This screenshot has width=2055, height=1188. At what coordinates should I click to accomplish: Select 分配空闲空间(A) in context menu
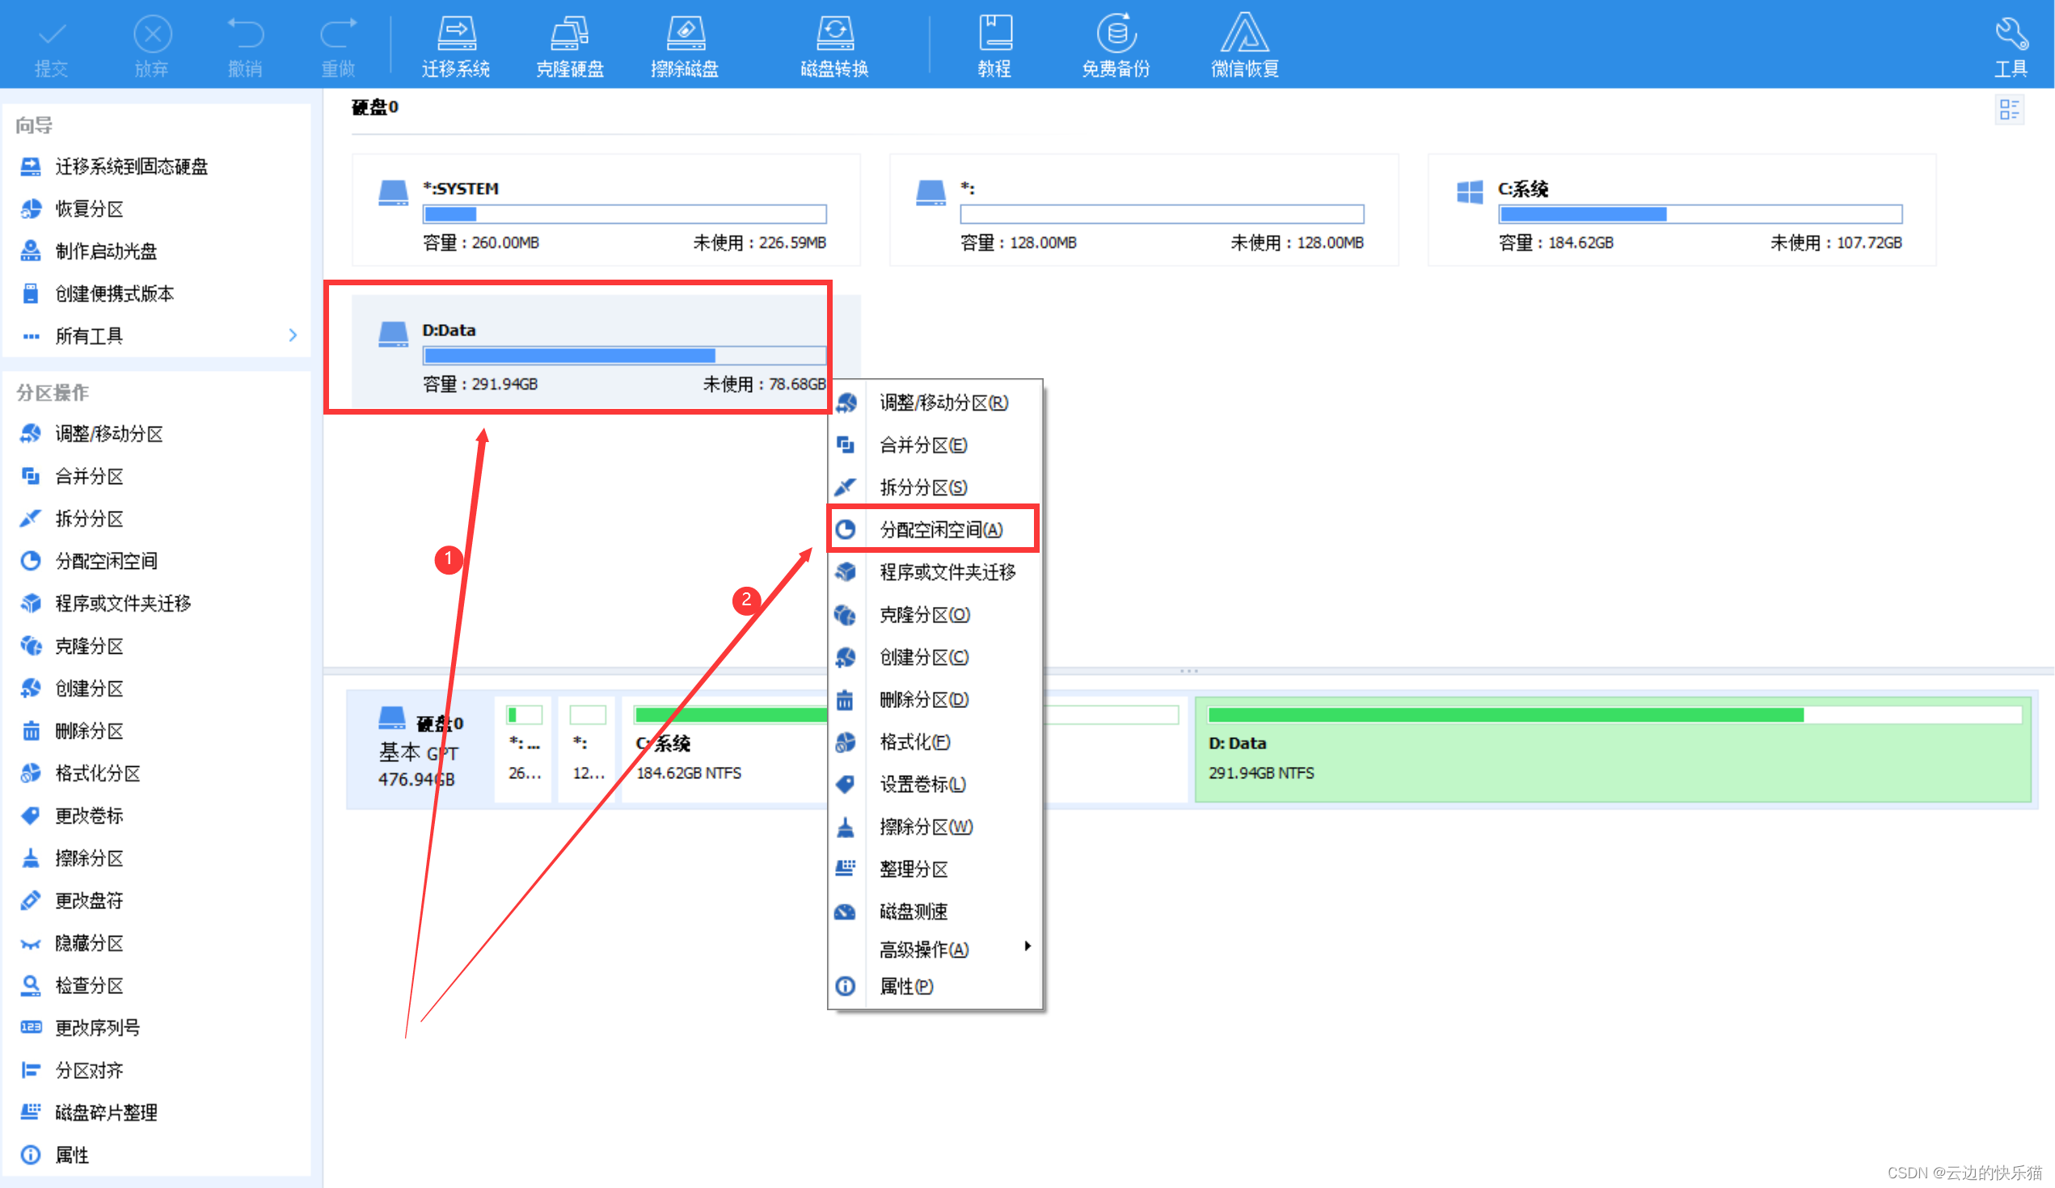pos(940,530)
